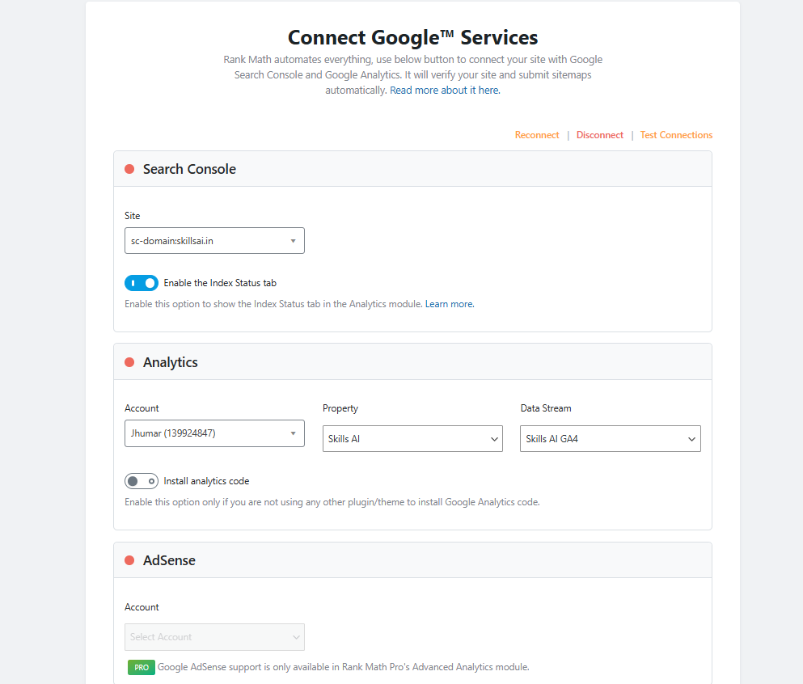The height and width of the screenshot is (684, 803).
Task: Click the red AdSense status dot
Action: (129, 560)
